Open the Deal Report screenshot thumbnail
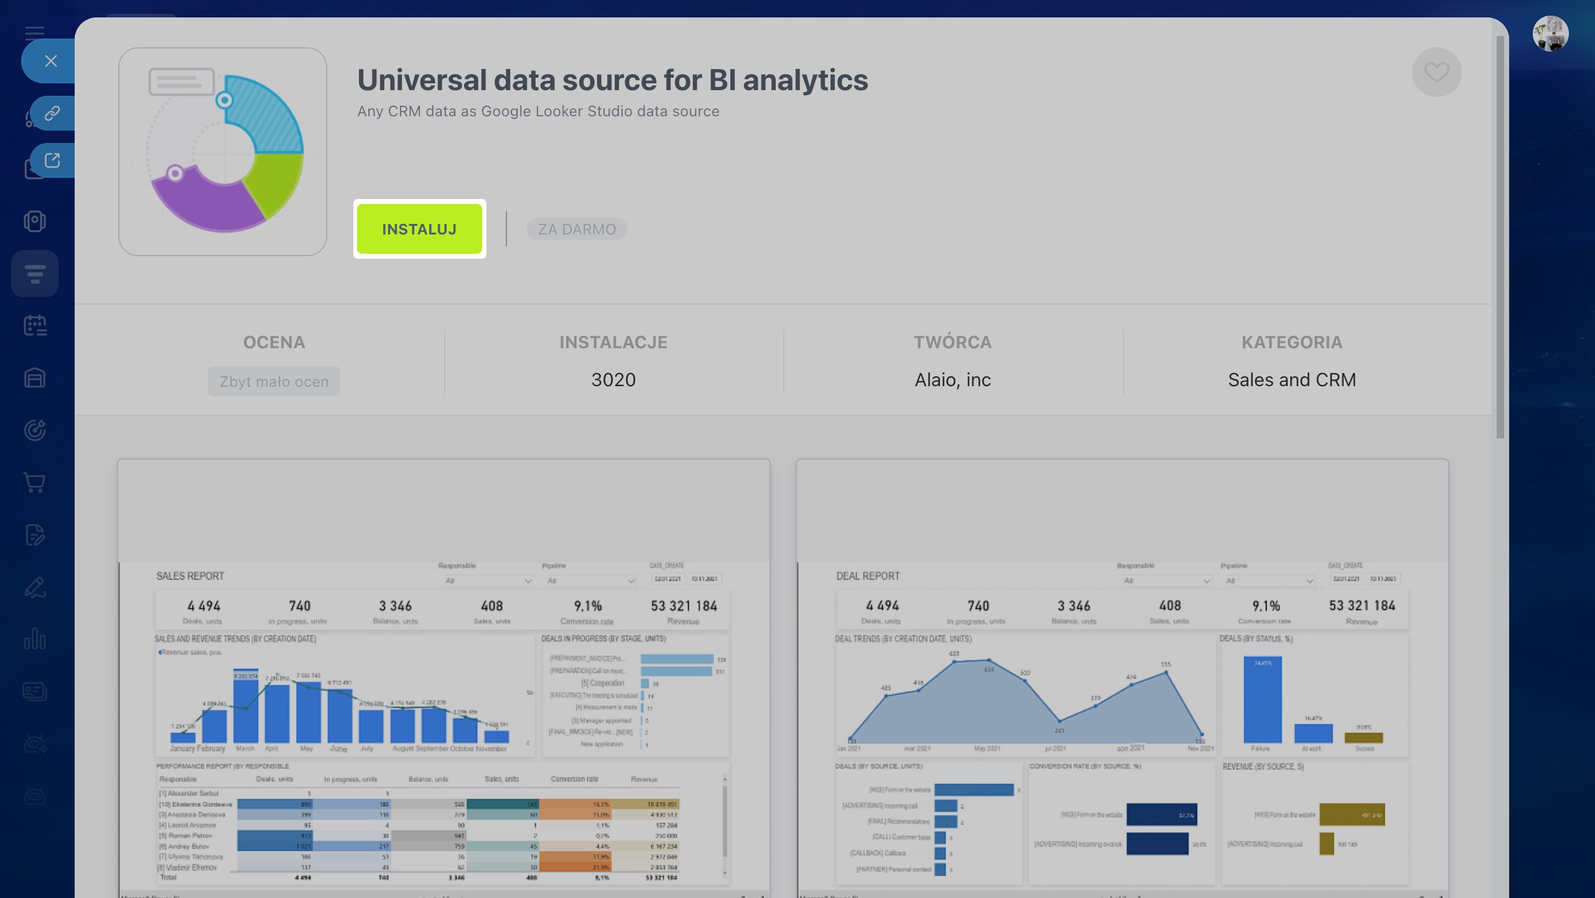 click(x=1122, y=678)
